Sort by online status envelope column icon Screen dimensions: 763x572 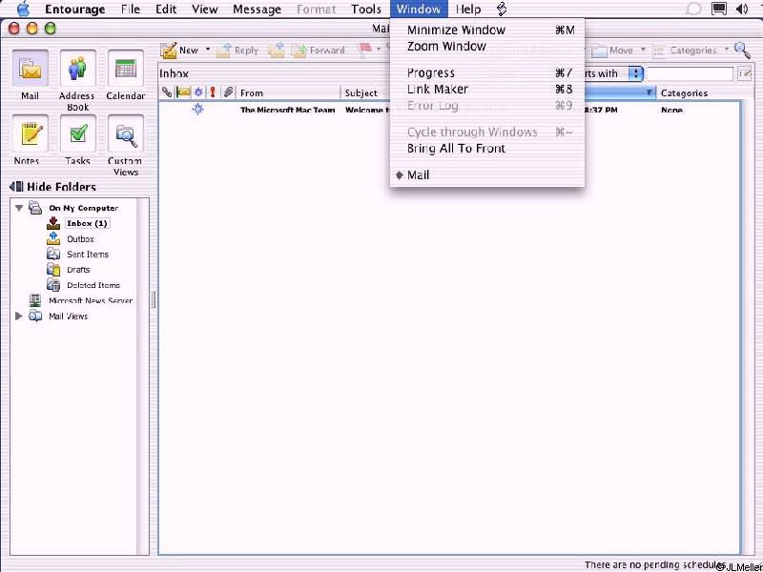[x=183, y=92]
